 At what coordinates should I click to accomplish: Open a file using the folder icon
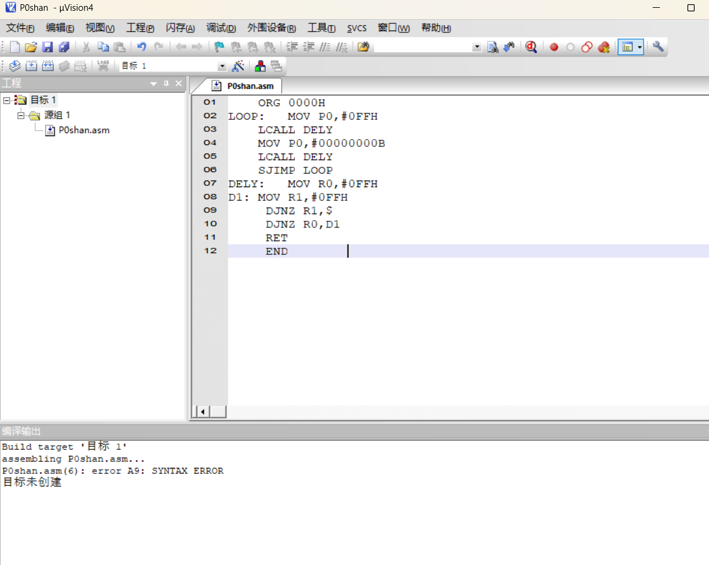click(x=31, y=47)
